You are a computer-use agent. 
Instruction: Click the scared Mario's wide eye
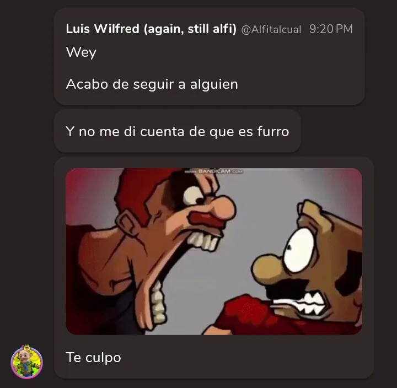[299, 250]
